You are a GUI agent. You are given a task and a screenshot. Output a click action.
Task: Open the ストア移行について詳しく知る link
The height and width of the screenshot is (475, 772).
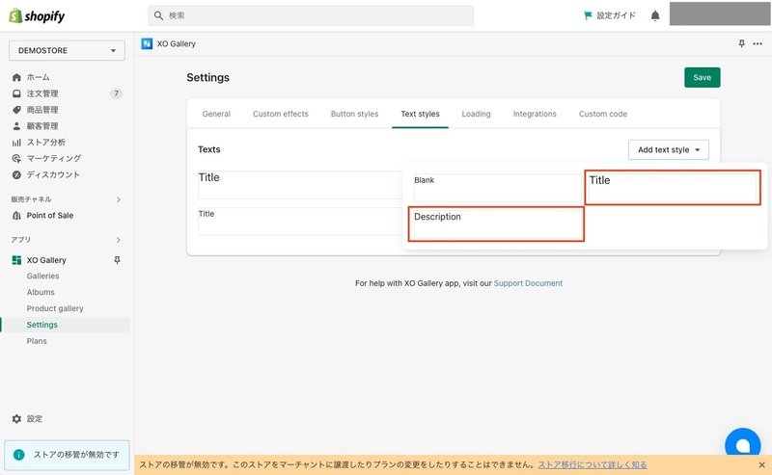(x=593, y=464)
